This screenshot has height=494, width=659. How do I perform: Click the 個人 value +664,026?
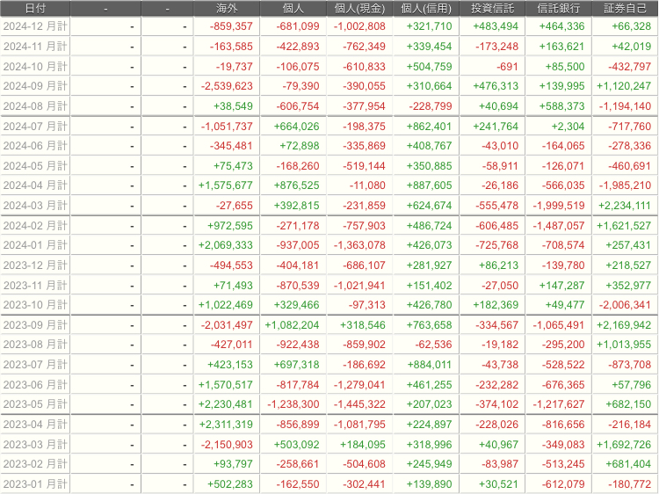tap(296, 126)
